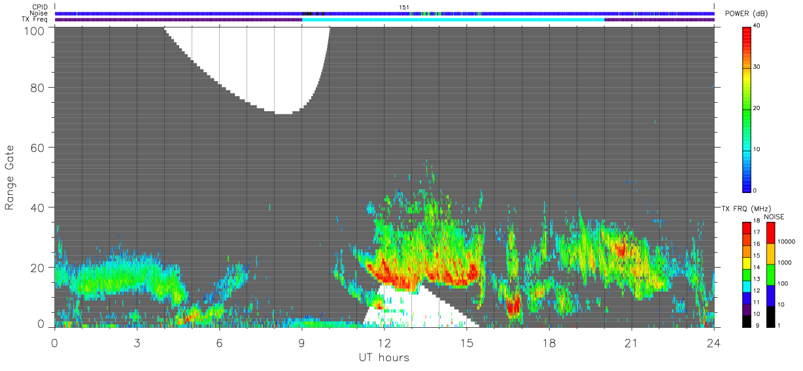
Task: Click x-axis tick label '18'
Action: pyautogui.click(x=549, y=342)
